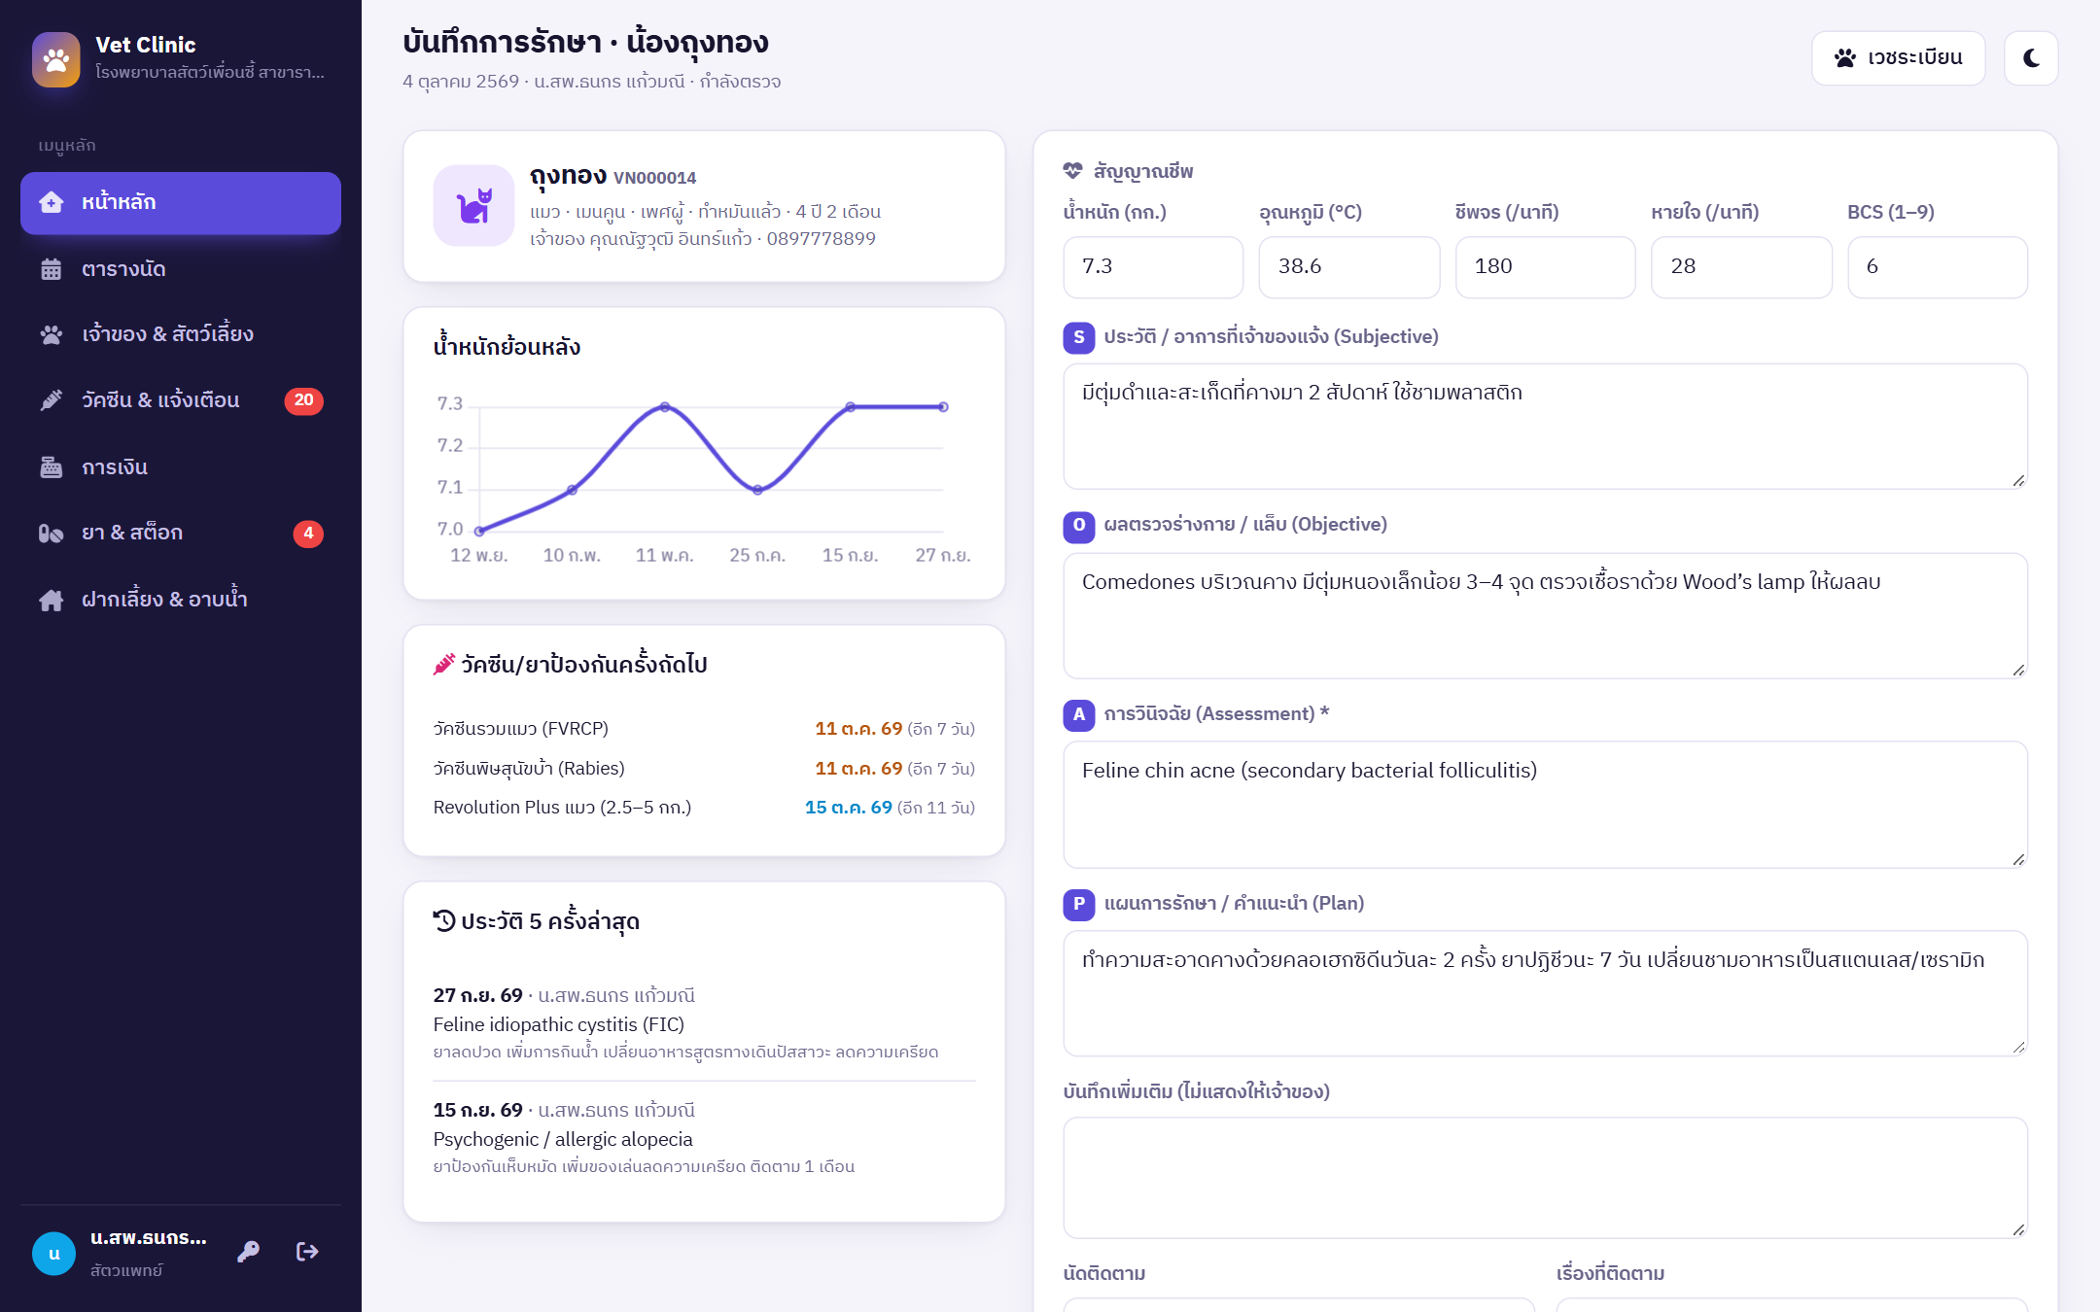This screenshot has width=2100, height=1312.
Task: Open เวชระเบียน medical records button
Action: point(1898,58)
